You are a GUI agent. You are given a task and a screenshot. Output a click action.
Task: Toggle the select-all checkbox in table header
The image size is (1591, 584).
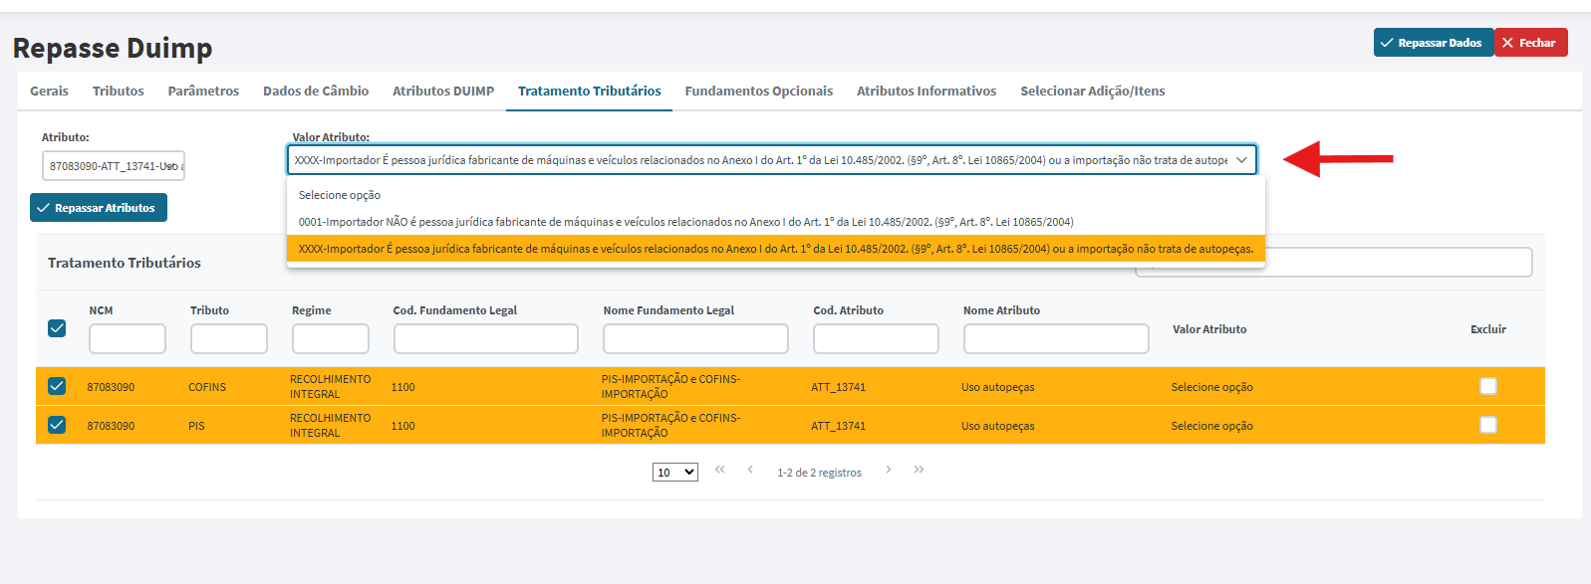click(x=57, y=328)
